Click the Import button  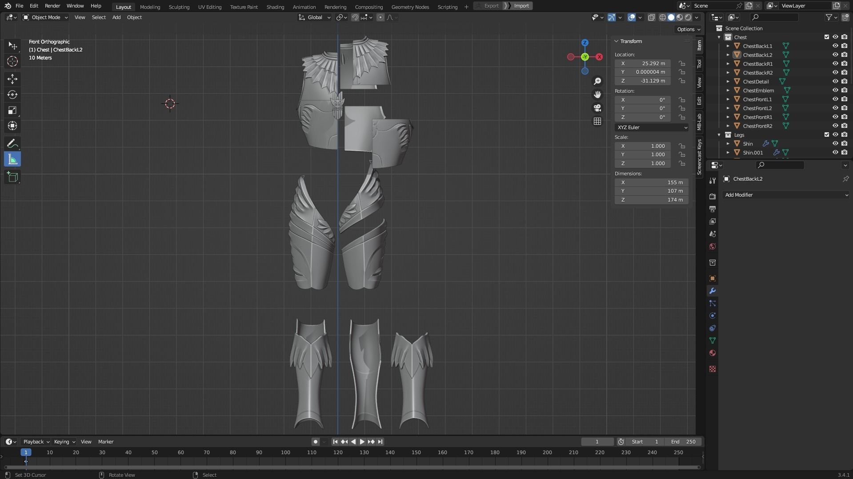point(521,6)
